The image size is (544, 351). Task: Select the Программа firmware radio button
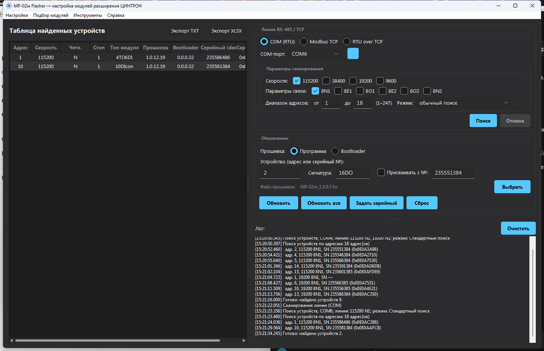click(294, 151)
